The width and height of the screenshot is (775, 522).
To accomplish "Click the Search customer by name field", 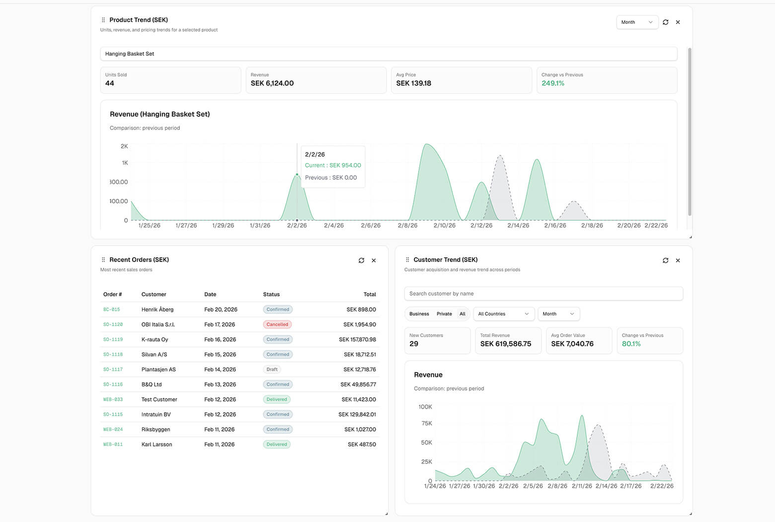I will 543,294.
